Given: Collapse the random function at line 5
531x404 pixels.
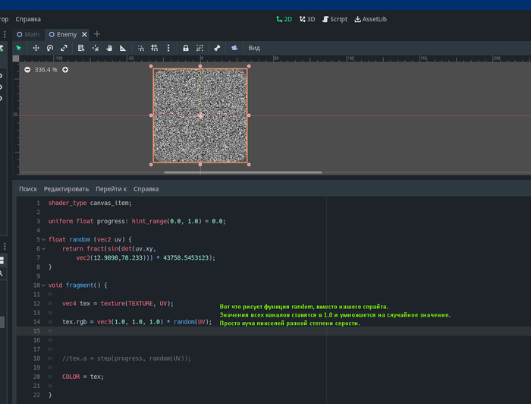Looking at the screenshot, I should (43, 239).
